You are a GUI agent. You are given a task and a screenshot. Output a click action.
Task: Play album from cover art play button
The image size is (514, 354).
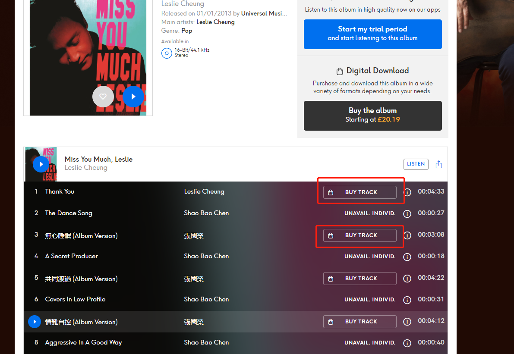coord(133,97)
